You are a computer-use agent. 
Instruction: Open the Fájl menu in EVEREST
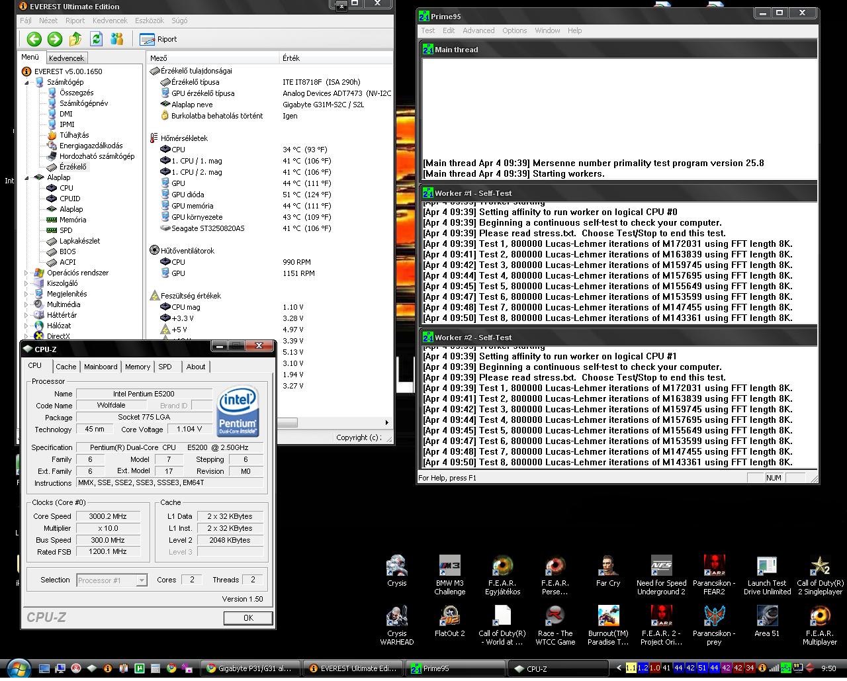point(26,21)
